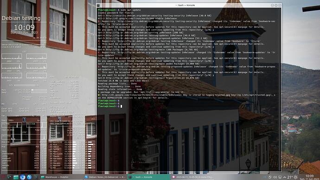Open the display configuration tray icon
The width and height of the screenshot is (320, 180).
click(280, 177)
